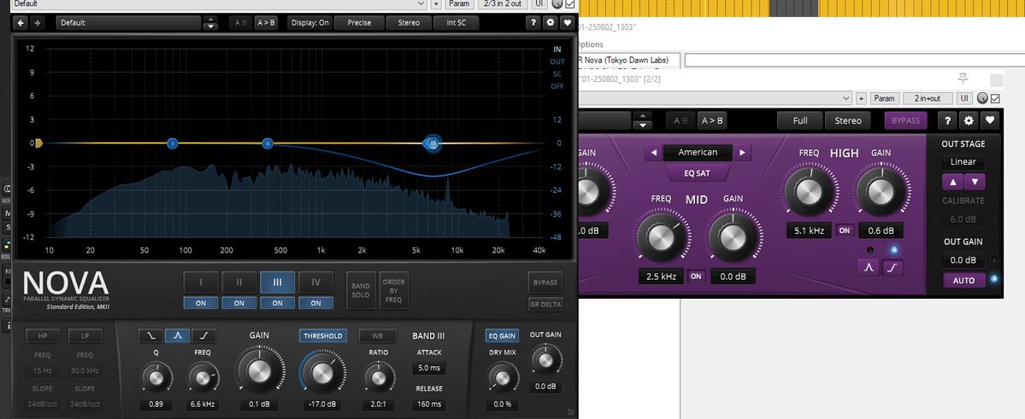Select SC analyzer mode
This screenshot has width=1025, height=419.
pos(557,73)
